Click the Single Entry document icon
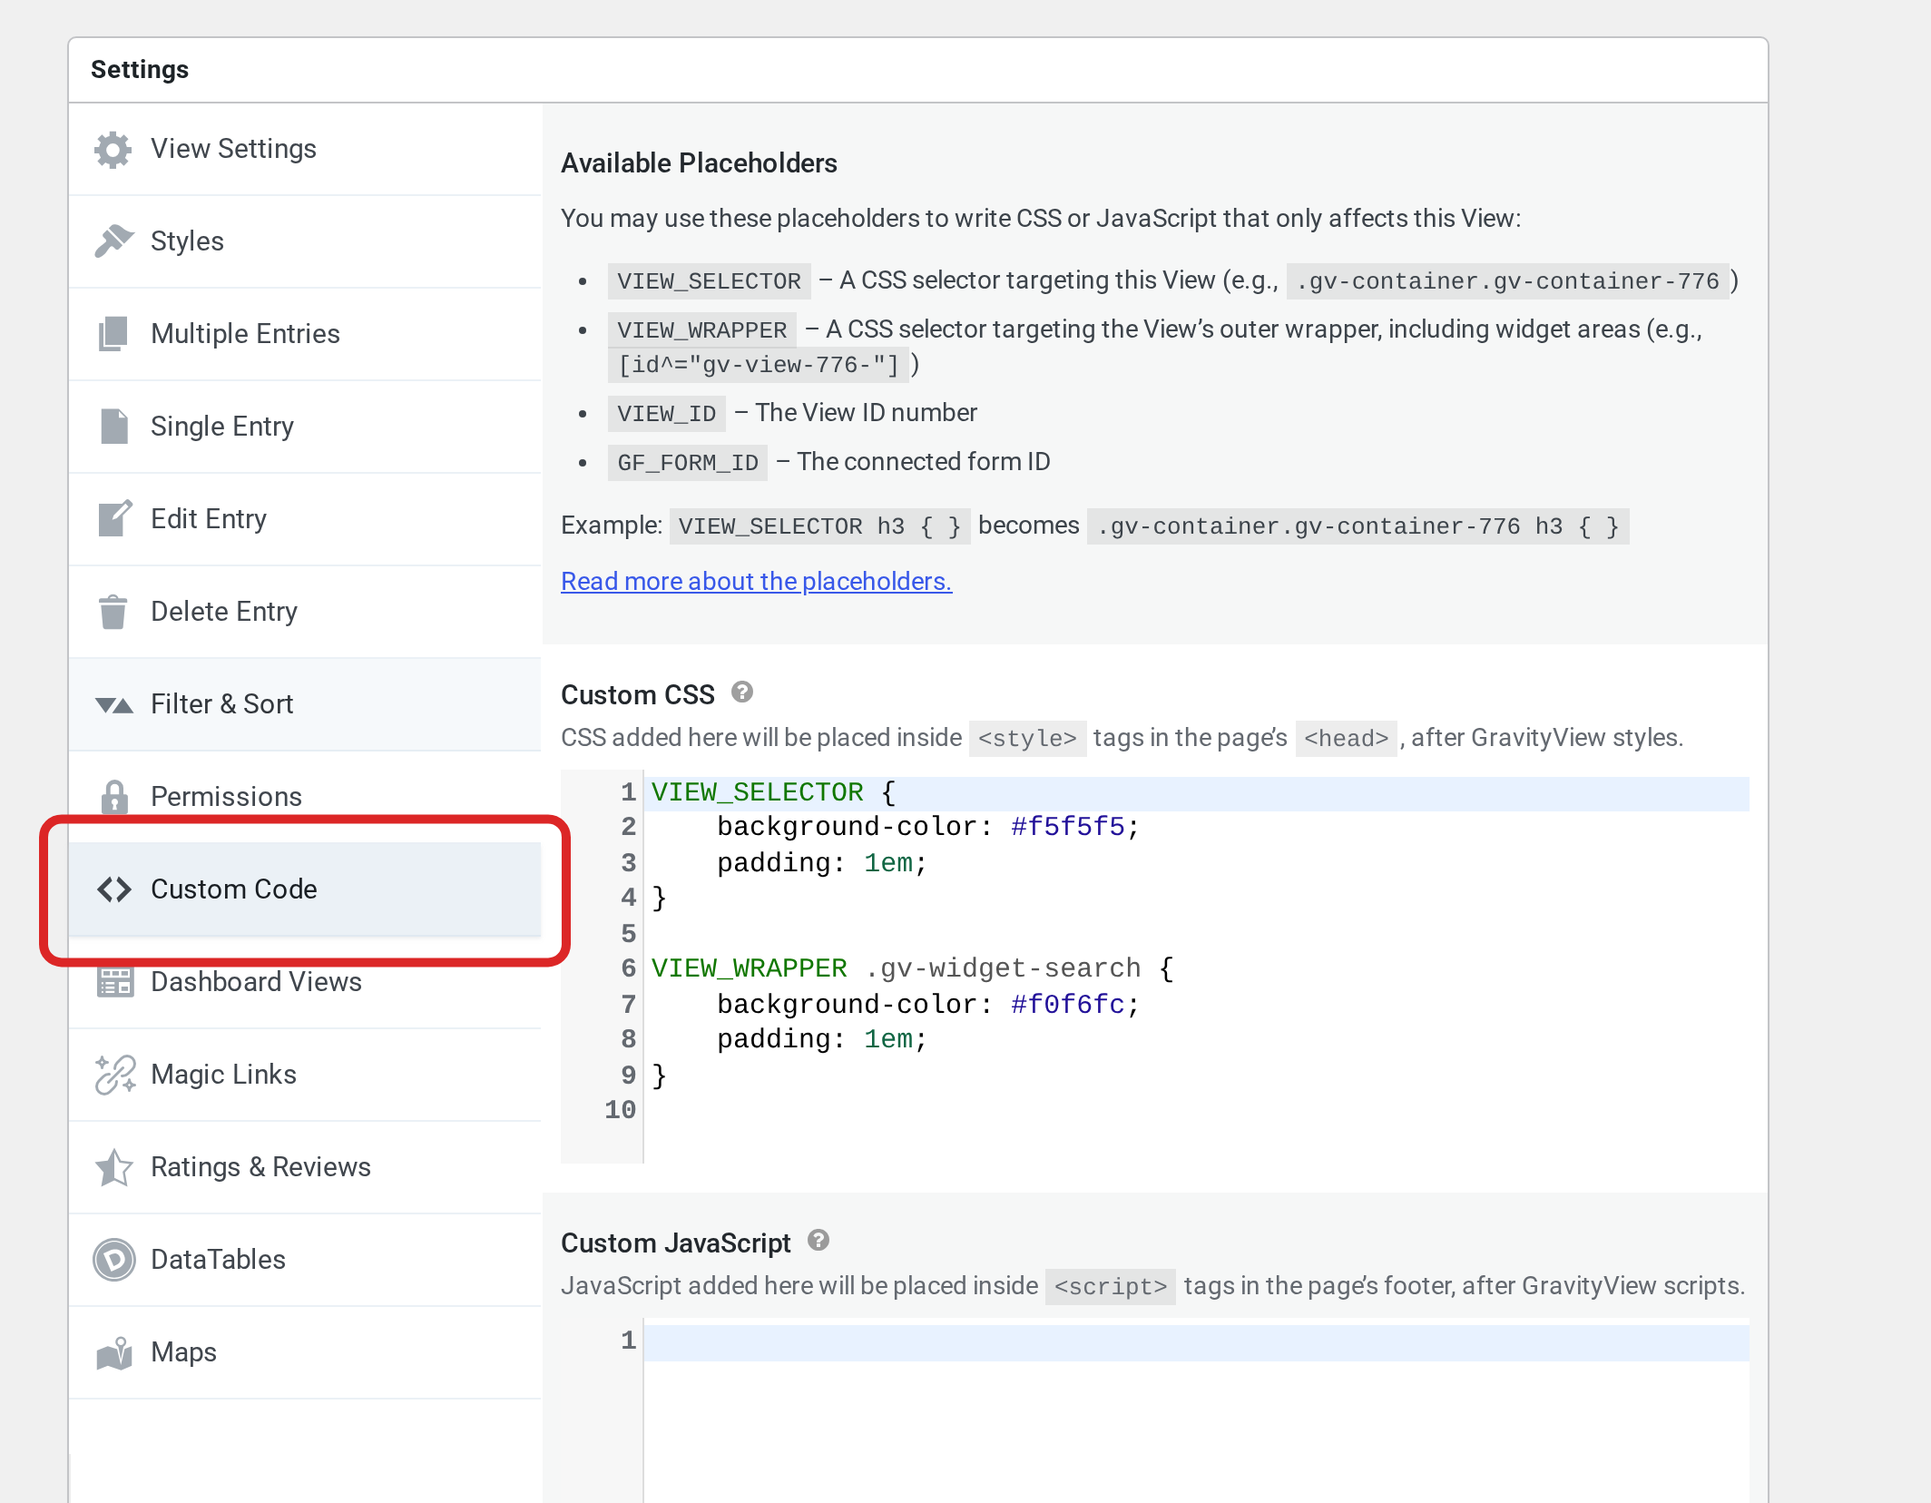The image size is (1931, 1503). [x=113, y=427]
